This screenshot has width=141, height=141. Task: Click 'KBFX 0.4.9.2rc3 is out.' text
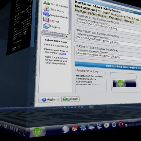[x=56, y=45]
